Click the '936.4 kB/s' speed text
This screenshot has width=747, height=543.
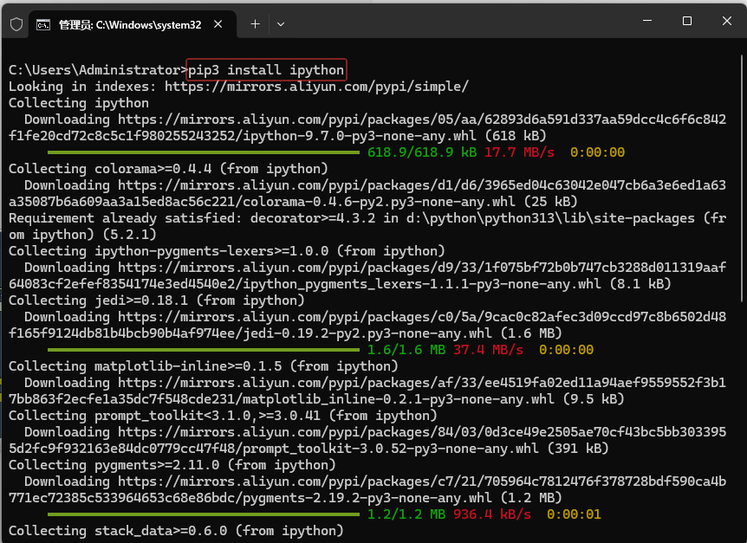pos(492,514)
